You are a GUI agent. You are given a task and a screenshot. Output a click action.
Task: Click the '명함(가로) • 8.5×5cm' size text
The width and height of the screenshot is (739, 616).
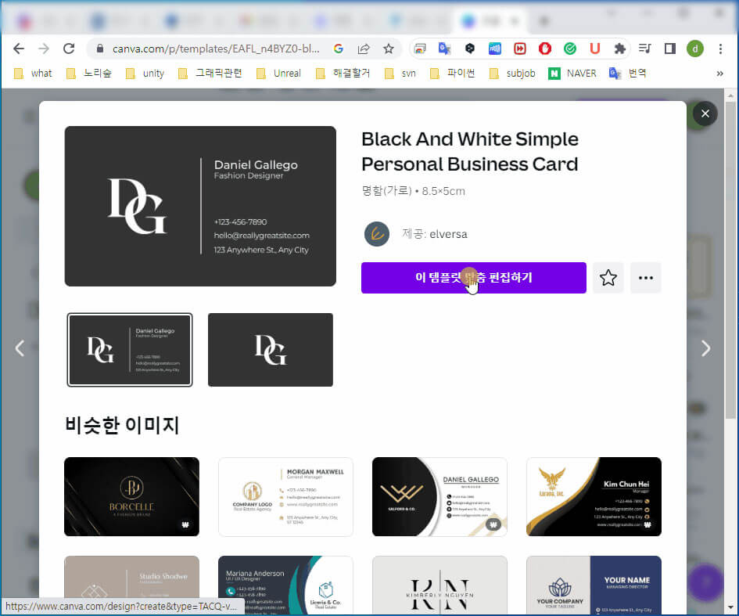pos(414,191)
